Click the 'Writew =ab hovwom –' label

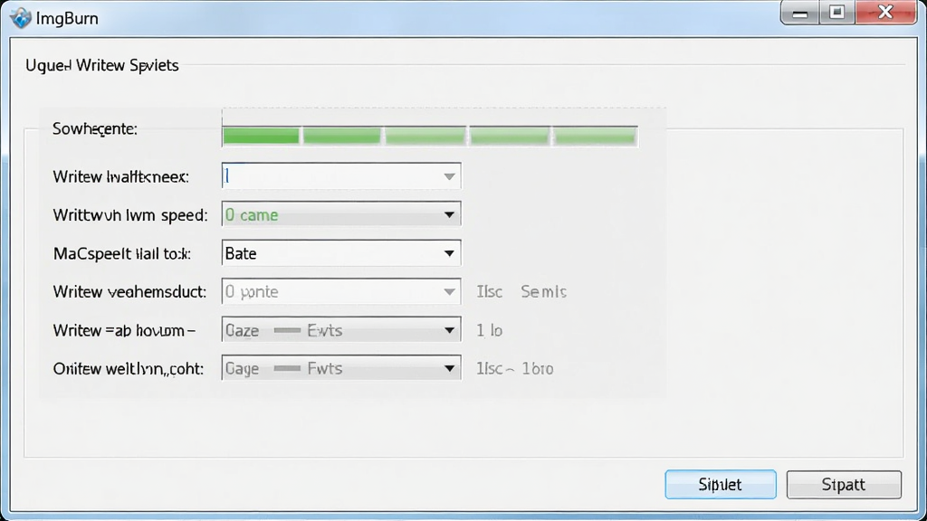124,330
